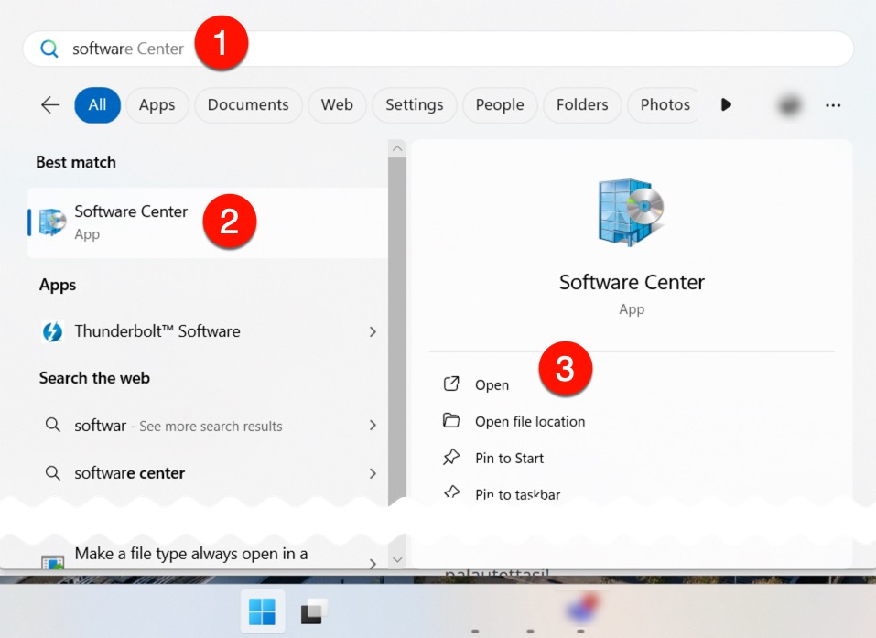This screenshot has width=876, height=638.
Task: Switch to the Apps filter tab
Action: coord(157,104)
